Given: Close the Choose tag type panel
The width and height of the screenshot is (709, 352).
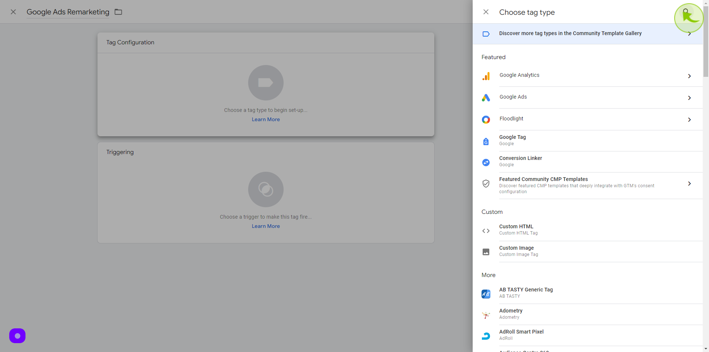Looking at the screenshot, I should (486, 12).
